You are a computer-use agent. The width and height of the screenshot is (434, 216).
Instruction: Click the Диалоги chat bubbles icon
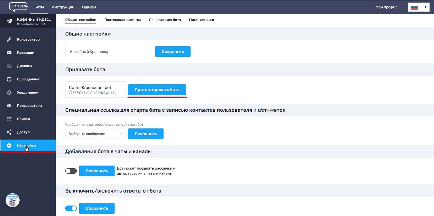(9, 66)
